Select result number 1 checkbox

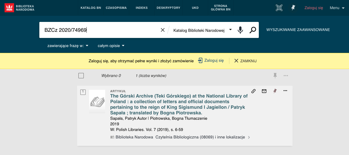tap(83, 92)
